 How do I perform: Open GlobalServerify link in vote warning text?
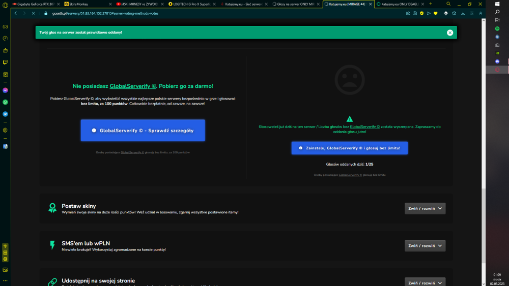(364, 126)
